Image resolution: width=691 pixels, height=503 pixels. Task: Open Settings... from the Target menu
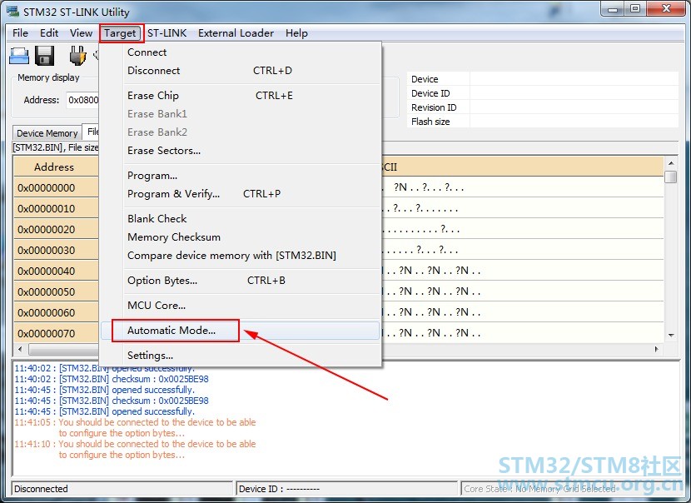click(x=241, y=356)
